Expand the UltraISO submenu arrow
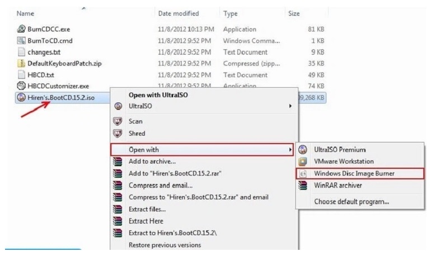 pos(290,106)
